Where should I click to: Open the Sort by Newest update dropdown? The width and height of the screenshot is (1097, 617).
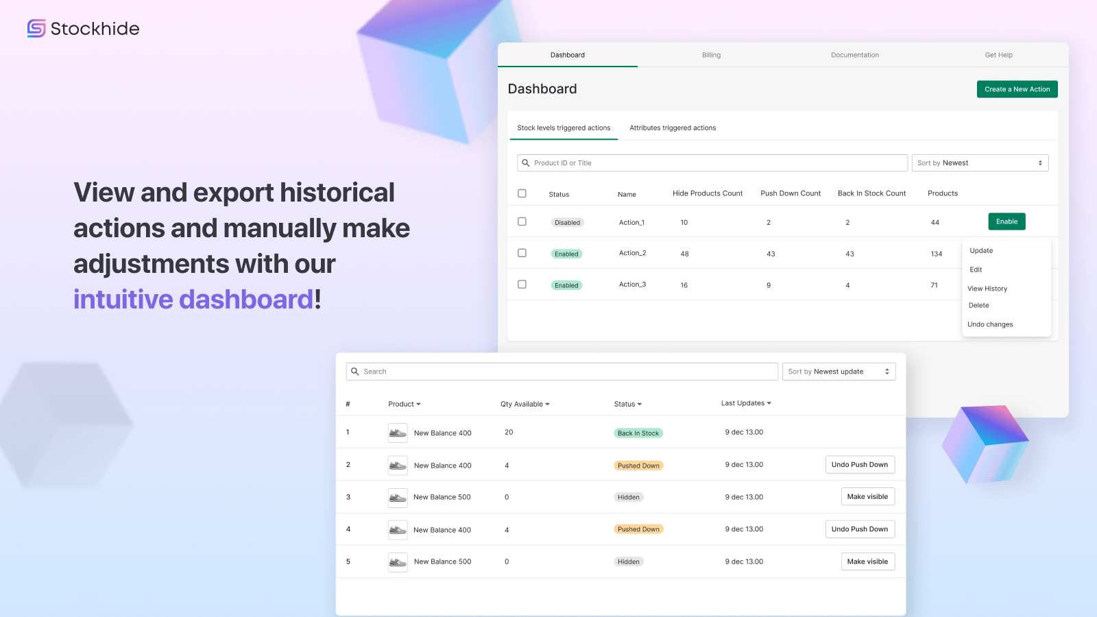tap(839, 372)
